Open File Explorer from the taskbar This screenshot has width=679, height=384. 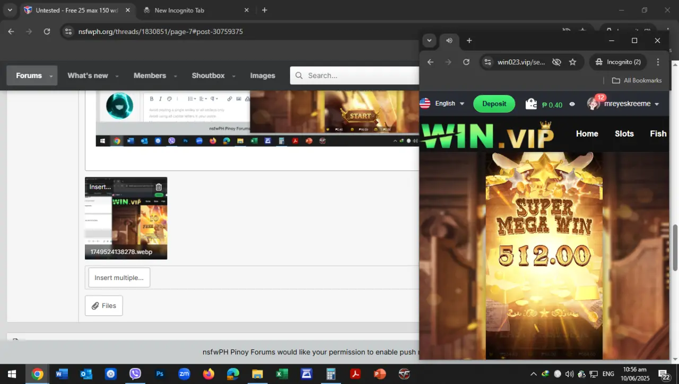tap(257, 374)
